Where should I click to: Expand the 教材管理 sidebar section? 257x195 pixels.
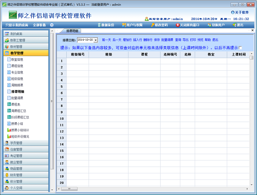click(26, 47)
